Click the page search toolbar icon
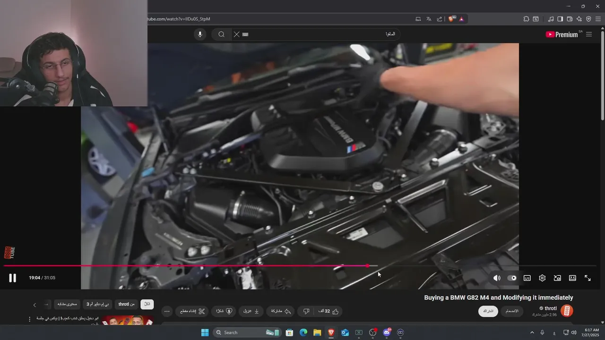Viewport: 605px width, 340px height. [536, 19]
